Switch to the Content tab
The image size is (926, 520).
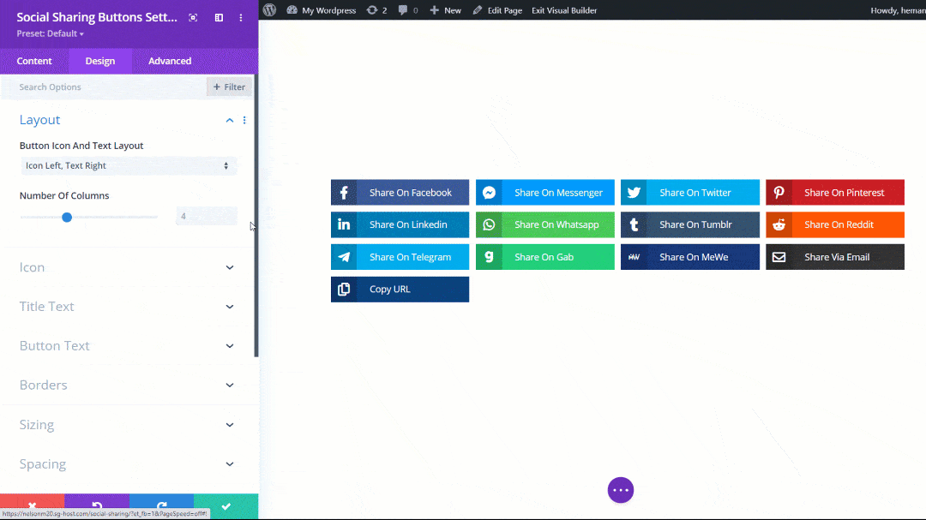[34, 61]
